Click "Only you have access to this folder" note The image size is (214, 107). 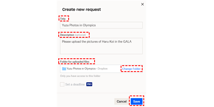click(80, 76)
